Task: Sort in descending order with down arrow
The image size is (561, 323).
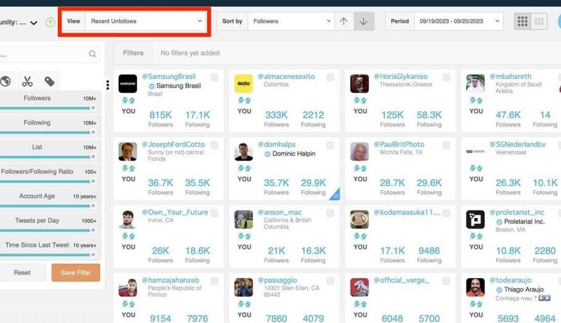Action: coord(364,21)
